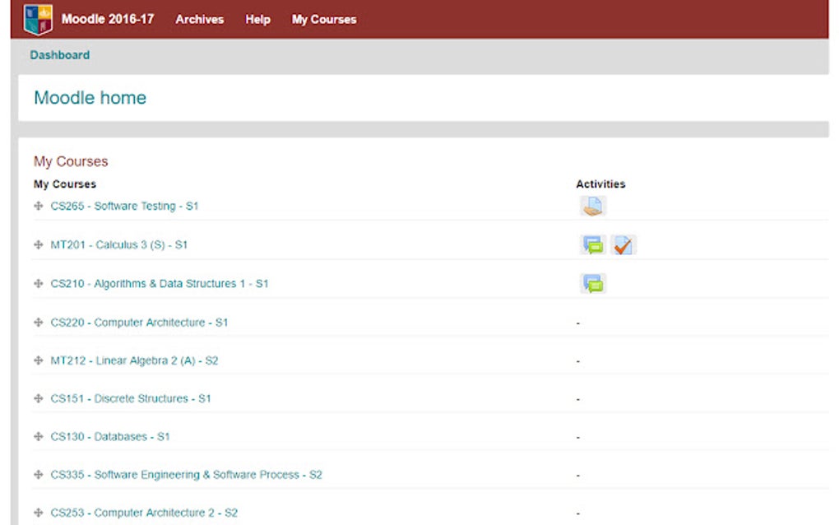Click the move handle beside MT212 Linear Algebra 2
839x525 pixels.
coord(39,360)
